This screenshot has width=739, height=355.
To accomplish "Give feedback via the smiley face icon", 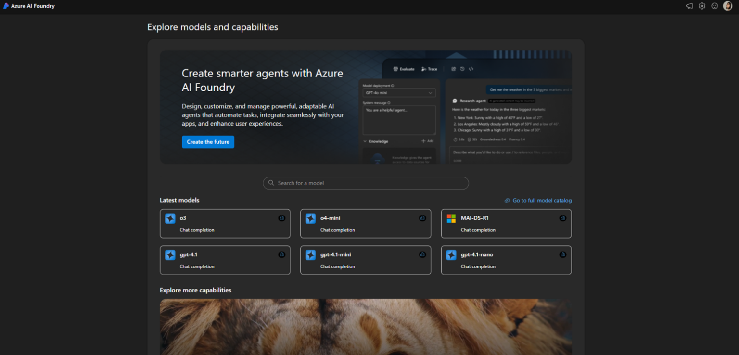I will 714,6.
